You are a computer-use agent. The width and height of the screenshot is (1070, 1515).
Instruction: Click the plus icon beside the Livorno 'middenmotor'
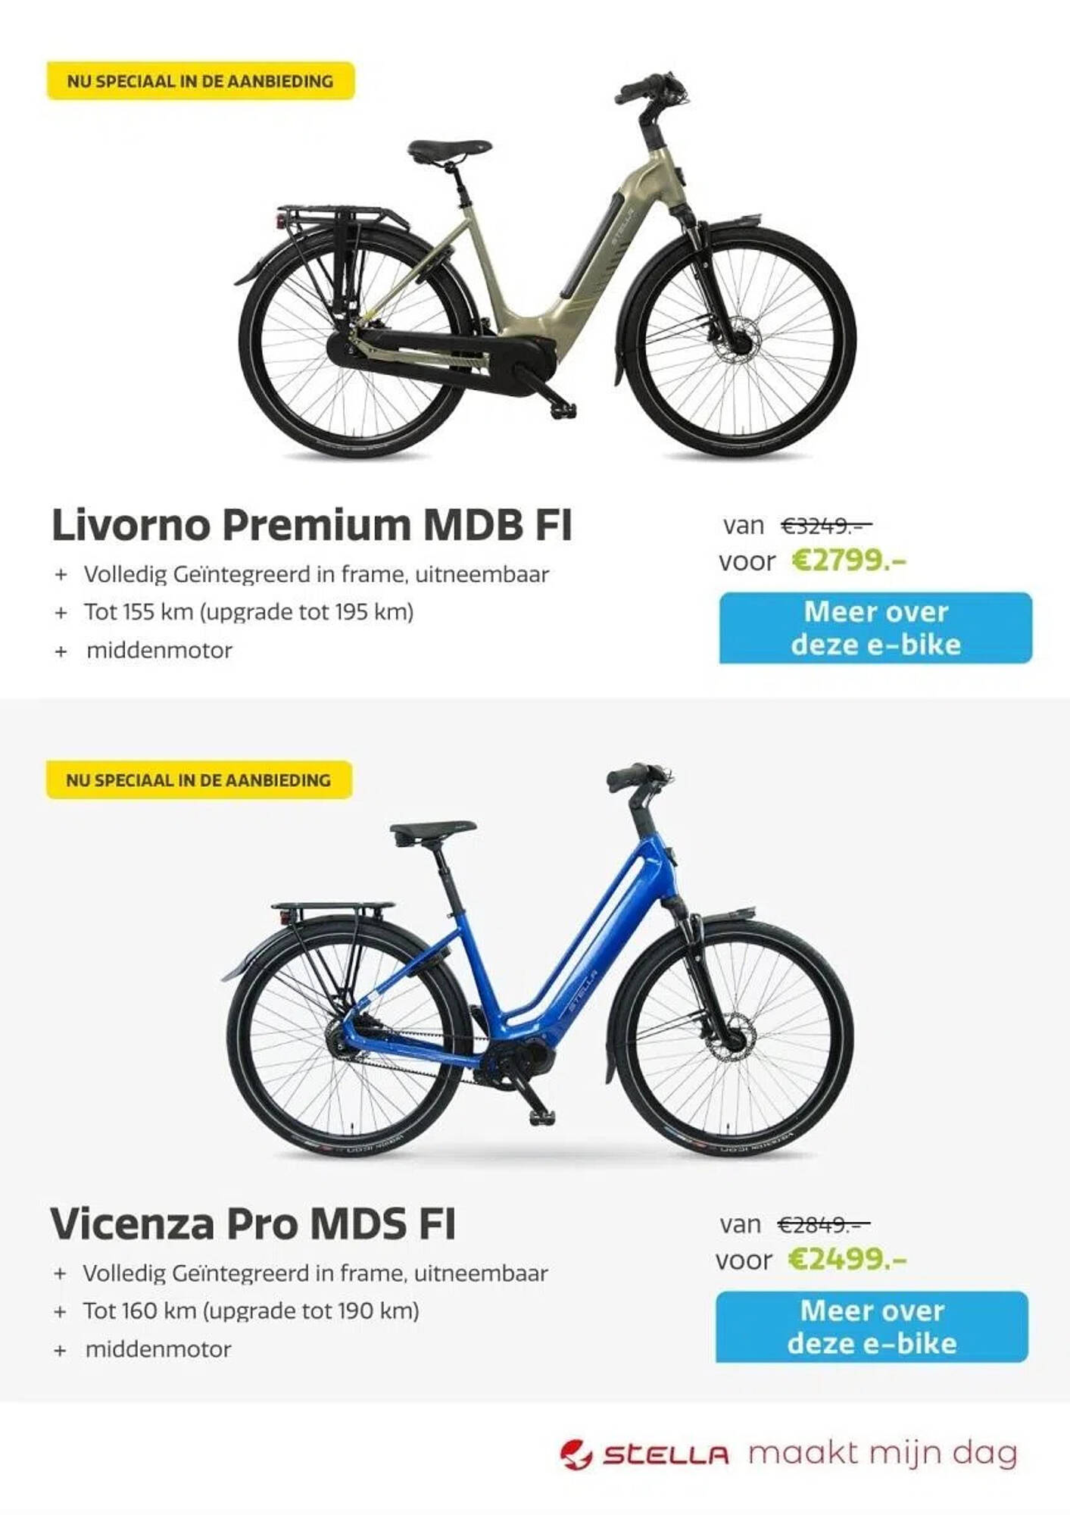[x=61, y=651]
